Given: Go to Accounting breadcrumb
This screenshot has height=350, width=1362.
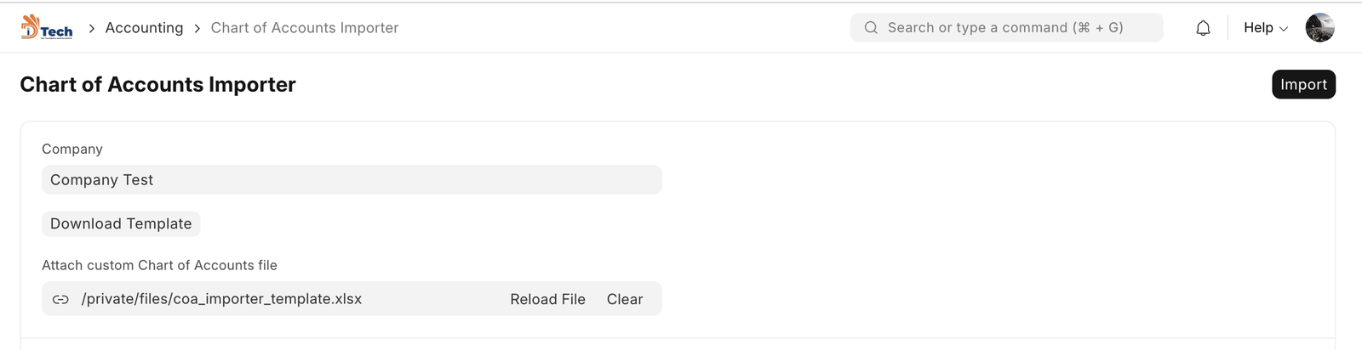Looking at the screenshot, I should [144, 28].
